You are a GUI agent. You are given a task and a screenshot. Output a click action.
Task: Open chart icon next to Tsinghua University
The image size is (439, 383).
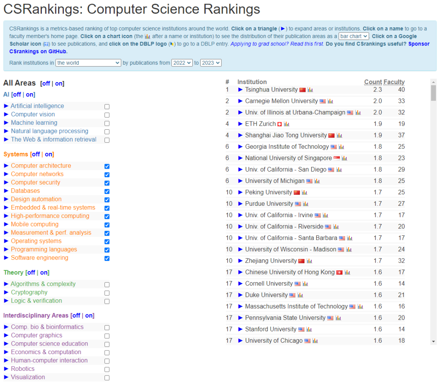[x=310, y=90]
